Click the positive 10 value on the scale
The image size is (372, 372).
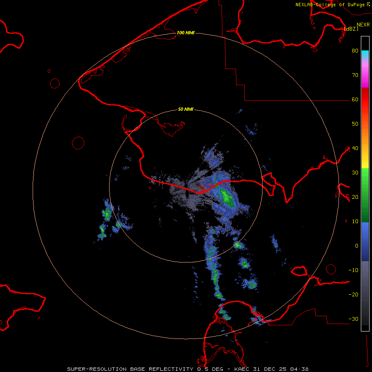click(355, 222)
